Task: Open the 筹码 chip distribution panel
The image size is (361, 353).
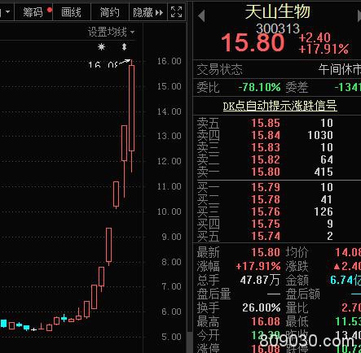Action: pyautogui.click(x=33, y=12)
